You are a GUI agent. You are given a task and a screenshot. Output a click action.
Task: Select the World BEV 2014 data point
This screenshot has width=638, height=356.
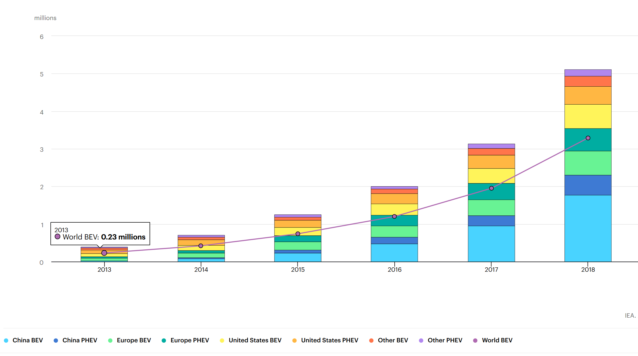click(x=201, y=246)
